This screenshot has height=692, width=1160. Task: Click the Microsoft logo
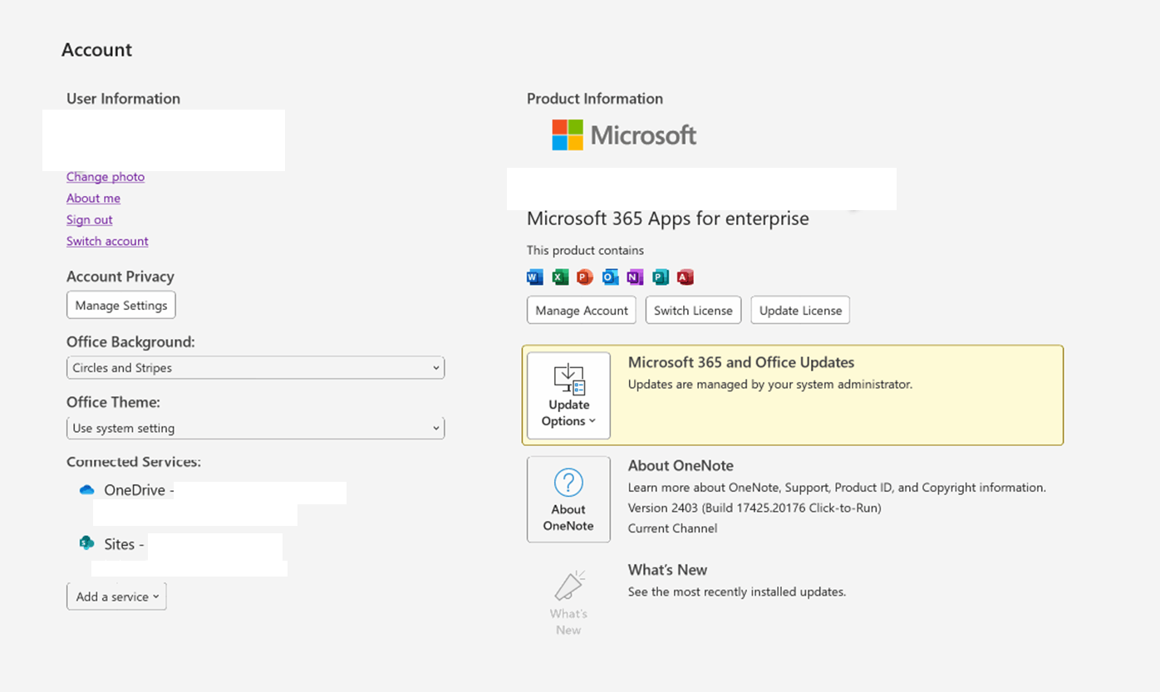coord(624,135)
